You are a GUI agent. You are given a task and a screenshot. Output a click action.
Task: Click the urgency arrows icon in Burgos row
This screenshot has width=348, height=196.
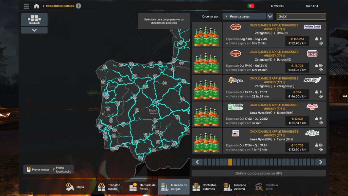(321, 65)
